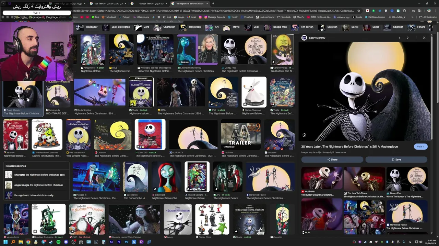Open the TurboSquid bookmark

[109, 17]
